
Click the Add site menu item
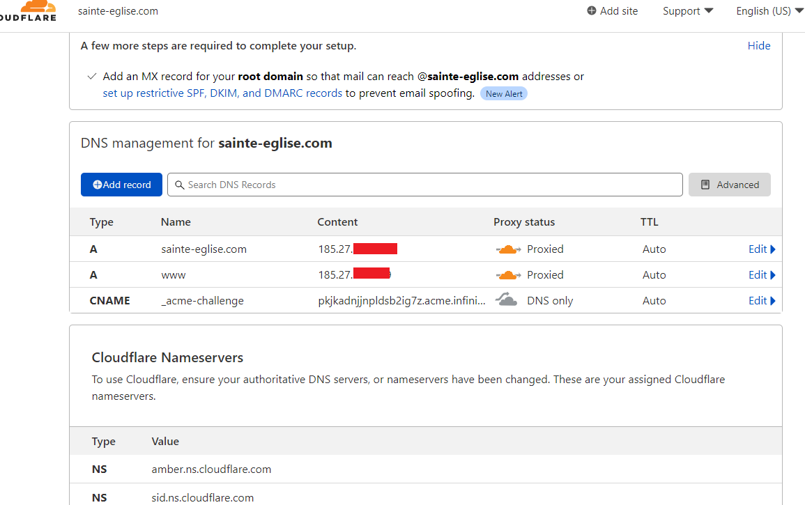click(x=619, y=11)
